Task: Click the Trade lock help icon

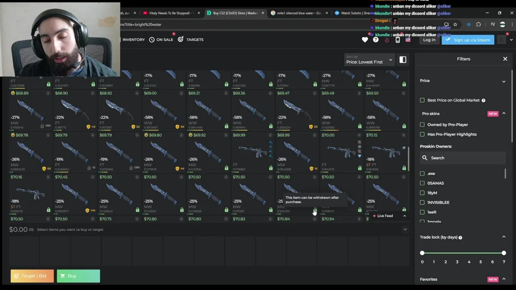Action: point(460,237)
